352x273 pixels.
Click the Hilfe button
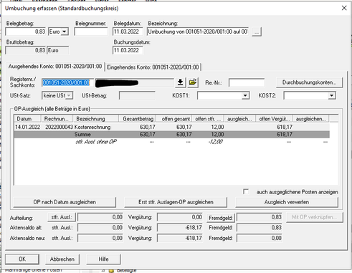click(x=103, y=259)
